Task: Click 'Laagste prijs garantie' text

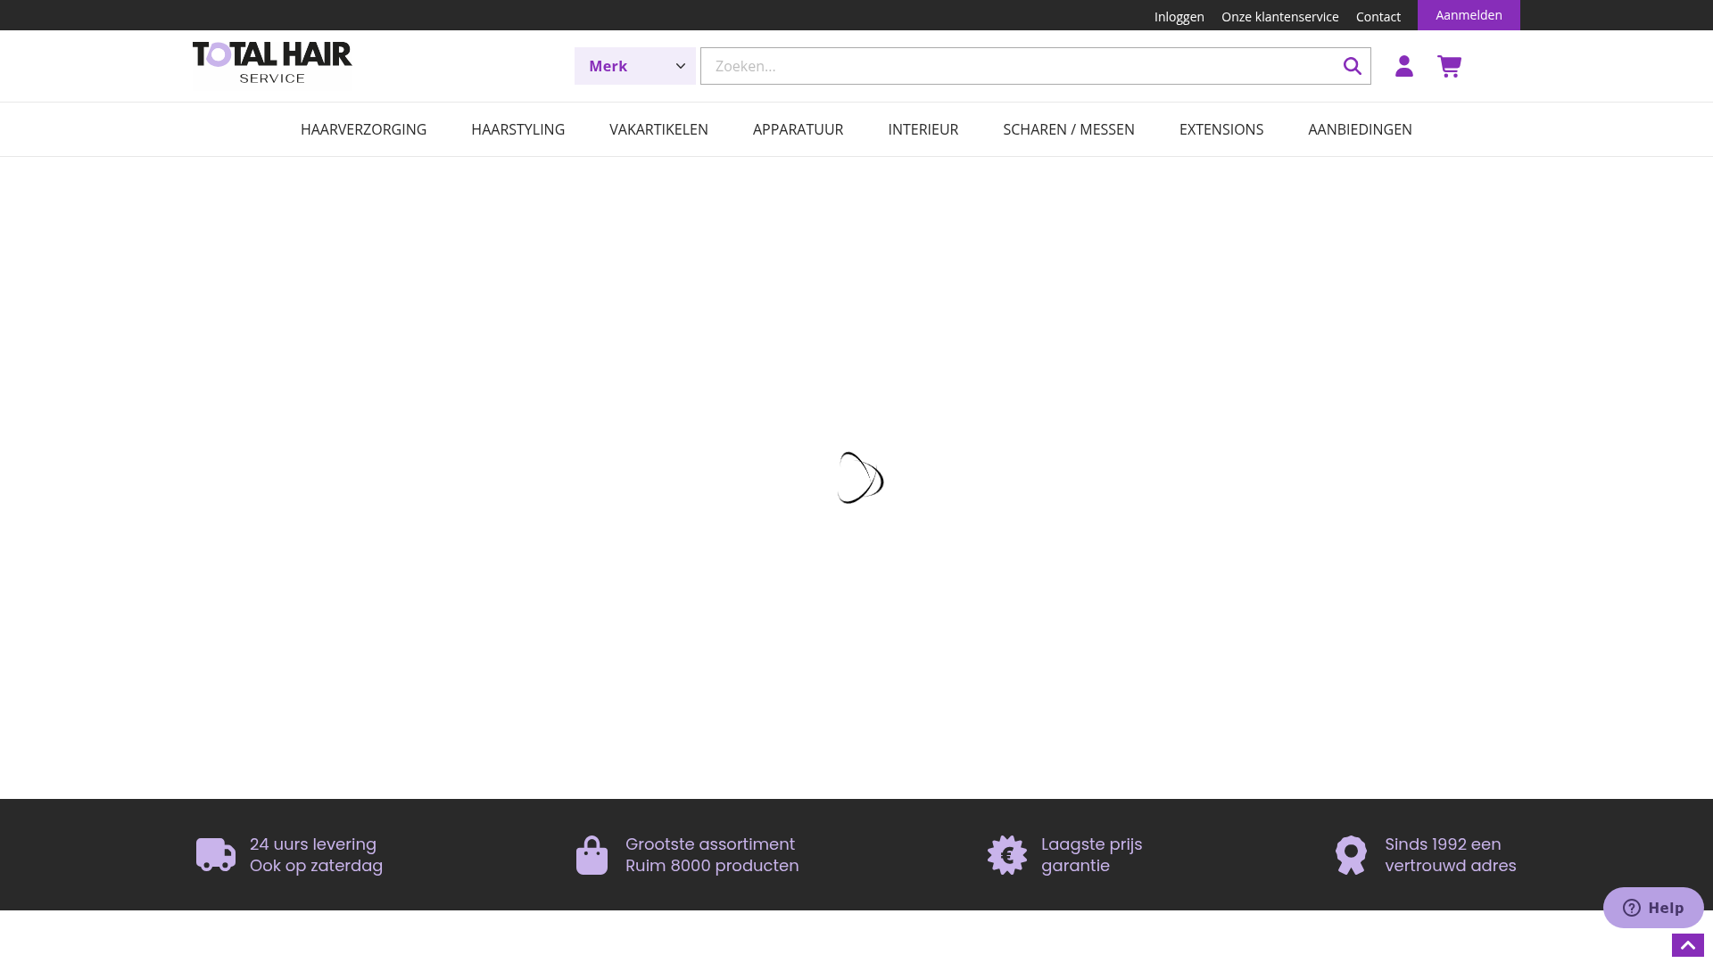Action: (x=1091, y=854)
